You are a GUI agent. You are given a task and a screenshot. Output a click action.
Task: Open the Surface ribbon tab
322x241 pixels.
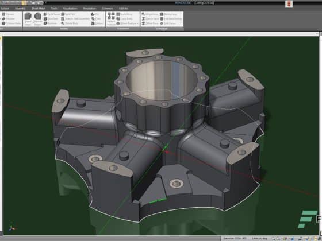(5, 9)
